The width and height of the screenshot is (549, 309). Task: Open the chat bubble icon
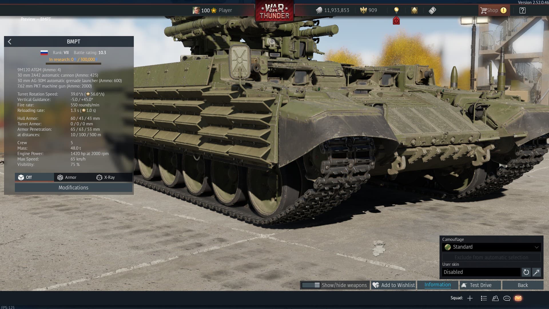point(507,298)
